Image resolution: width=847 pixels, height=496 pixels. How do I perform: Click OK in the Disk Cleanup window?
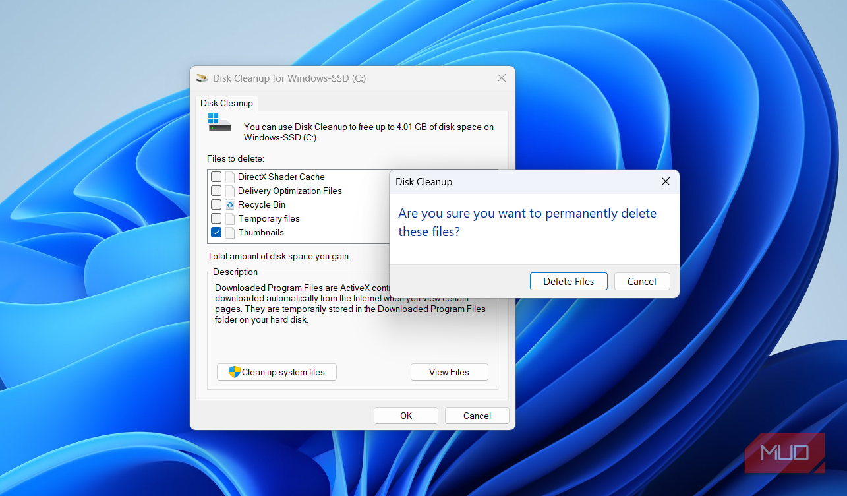[406, 416]
